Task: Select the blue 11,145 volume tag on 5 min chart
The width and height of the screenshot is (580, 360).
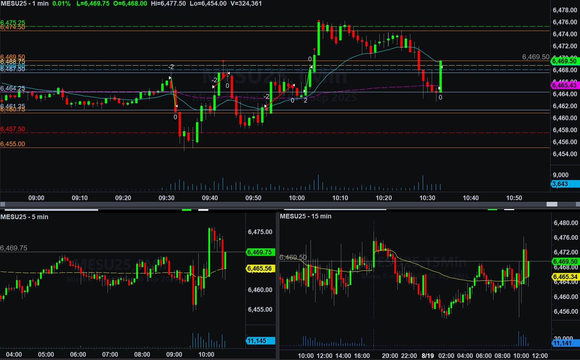Action: tap(260, 341)
